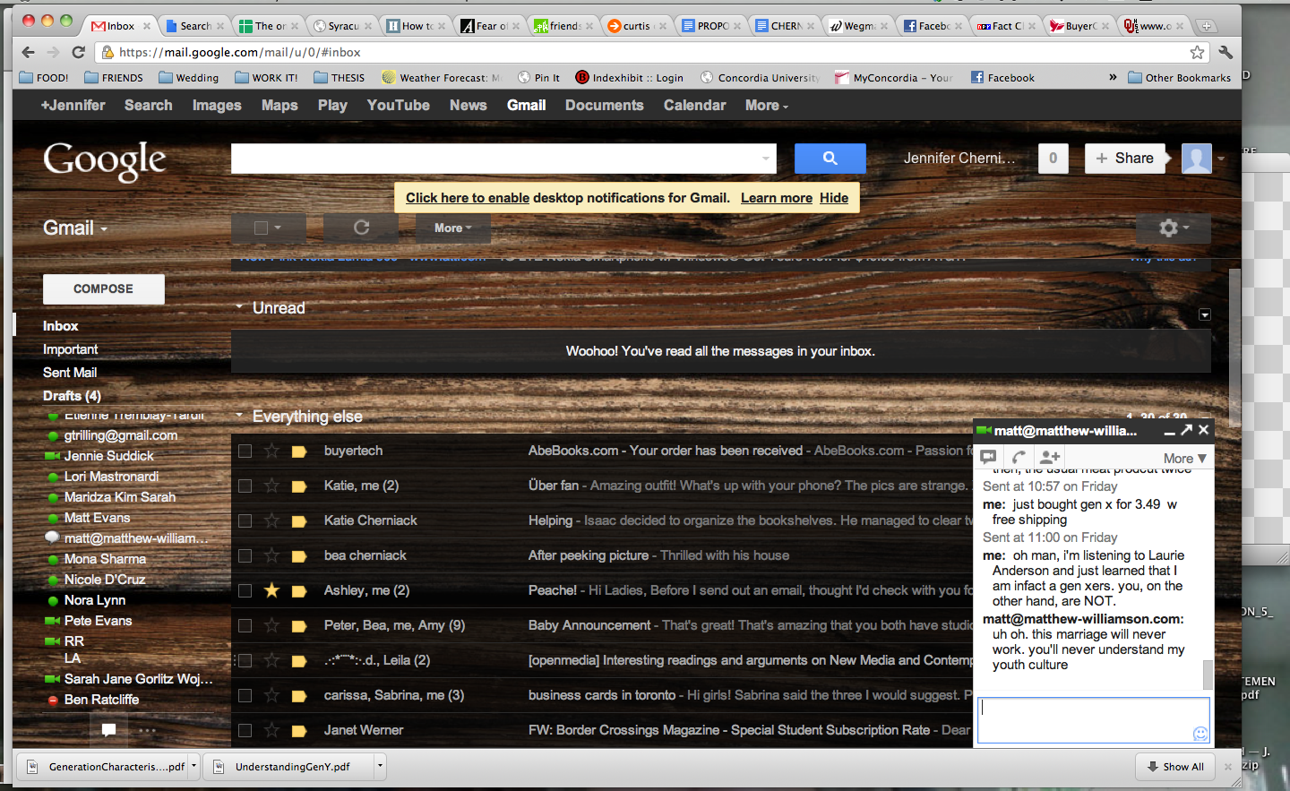
Task: Click the profile avatar picture
Action: 1197,159
